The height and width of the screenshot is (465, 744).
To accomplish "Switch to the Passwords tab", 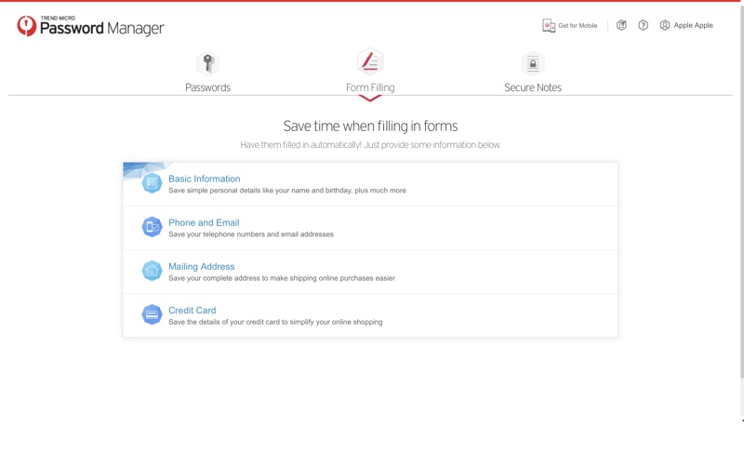I will click(x=207, y=87).
